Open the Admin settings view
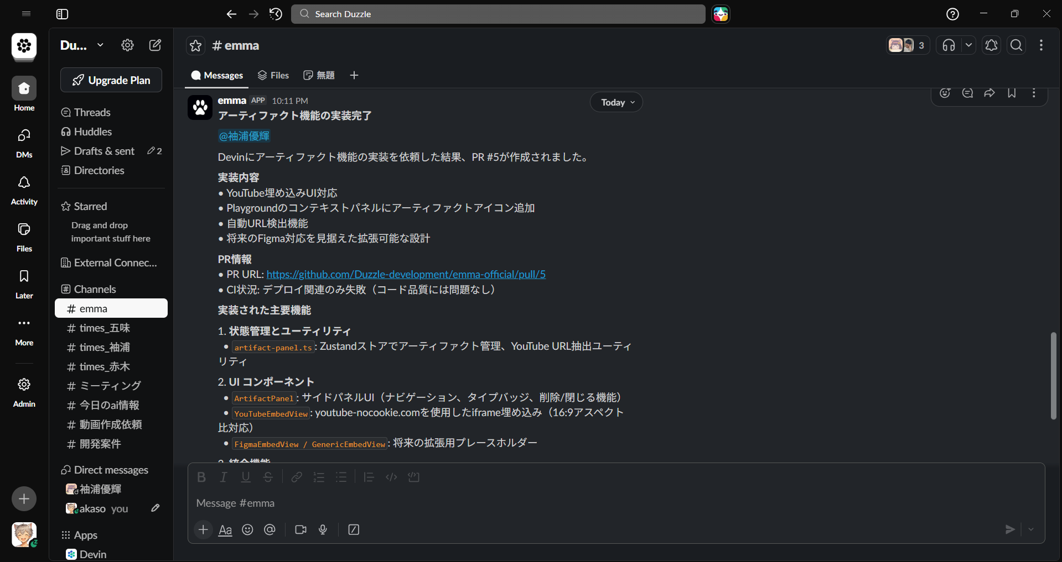 [24, 392]
